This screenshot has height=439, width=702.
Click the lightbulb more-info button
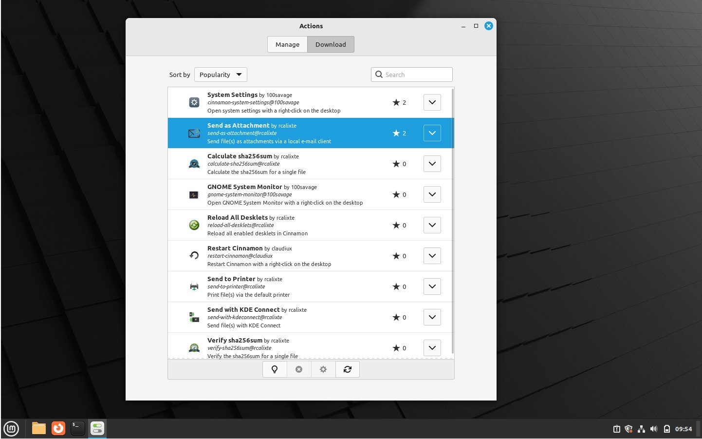(275, 369)
